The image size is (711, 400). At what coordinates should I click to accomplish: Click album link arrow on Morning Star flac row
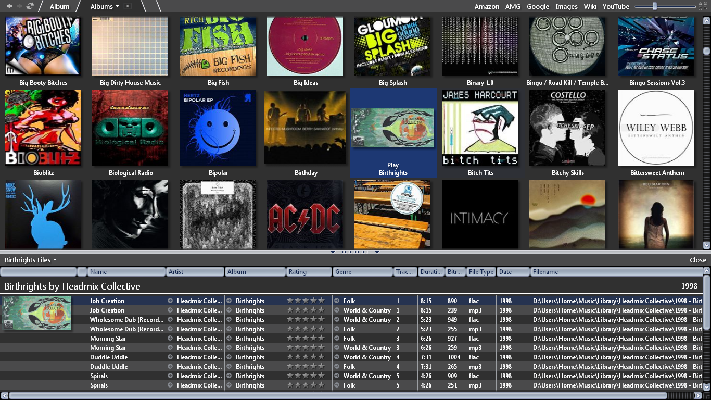pos(228,338)
